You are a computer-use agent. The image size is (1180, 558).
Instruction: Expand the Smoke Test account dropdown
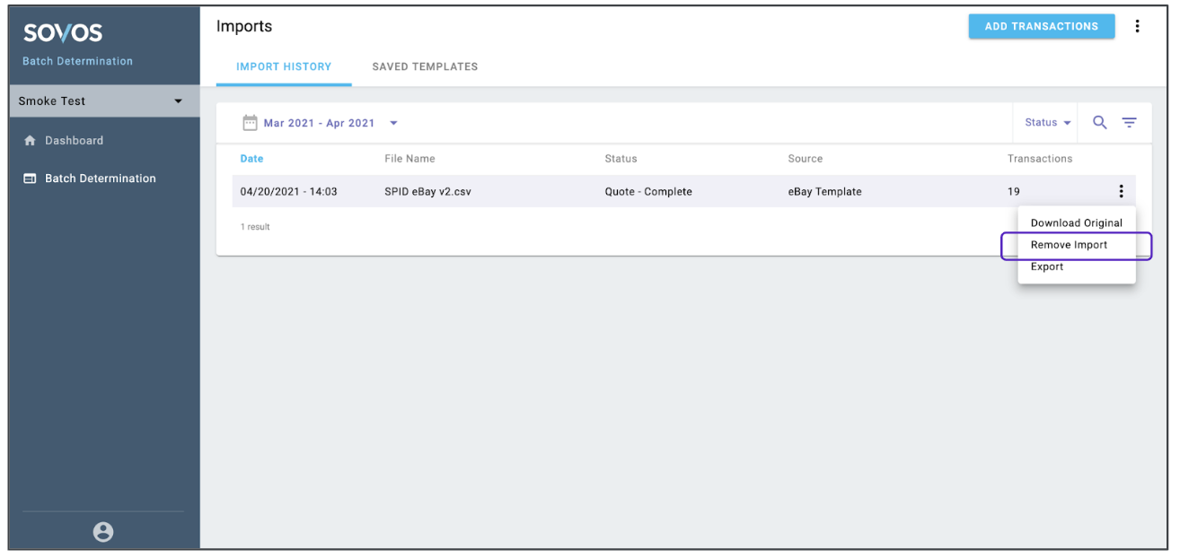178,101
